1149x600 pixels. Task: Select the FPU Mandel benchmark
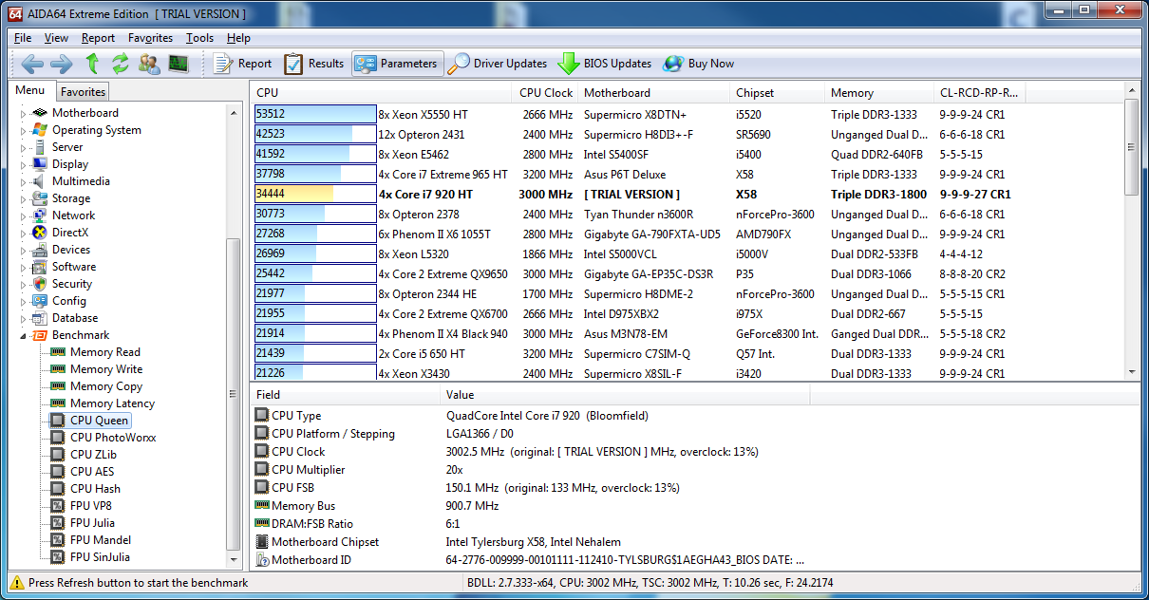click(101, 540)
